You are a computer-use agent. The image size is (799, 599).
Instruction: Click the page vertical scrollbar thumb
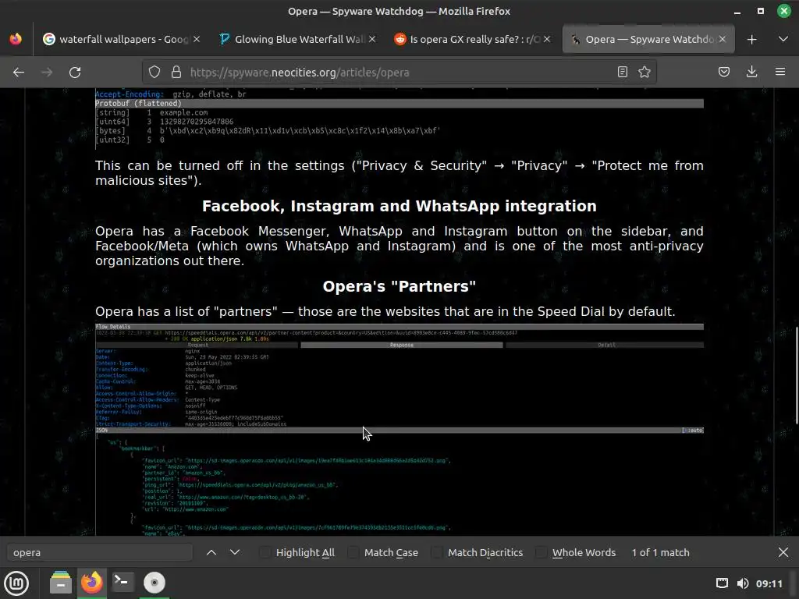[796, 375]
